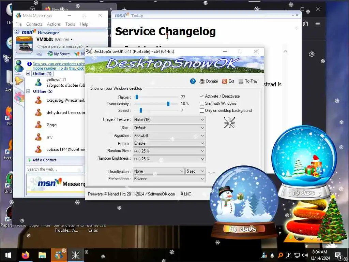
Task: Open the Size Default dropdown
Action: 169,128
